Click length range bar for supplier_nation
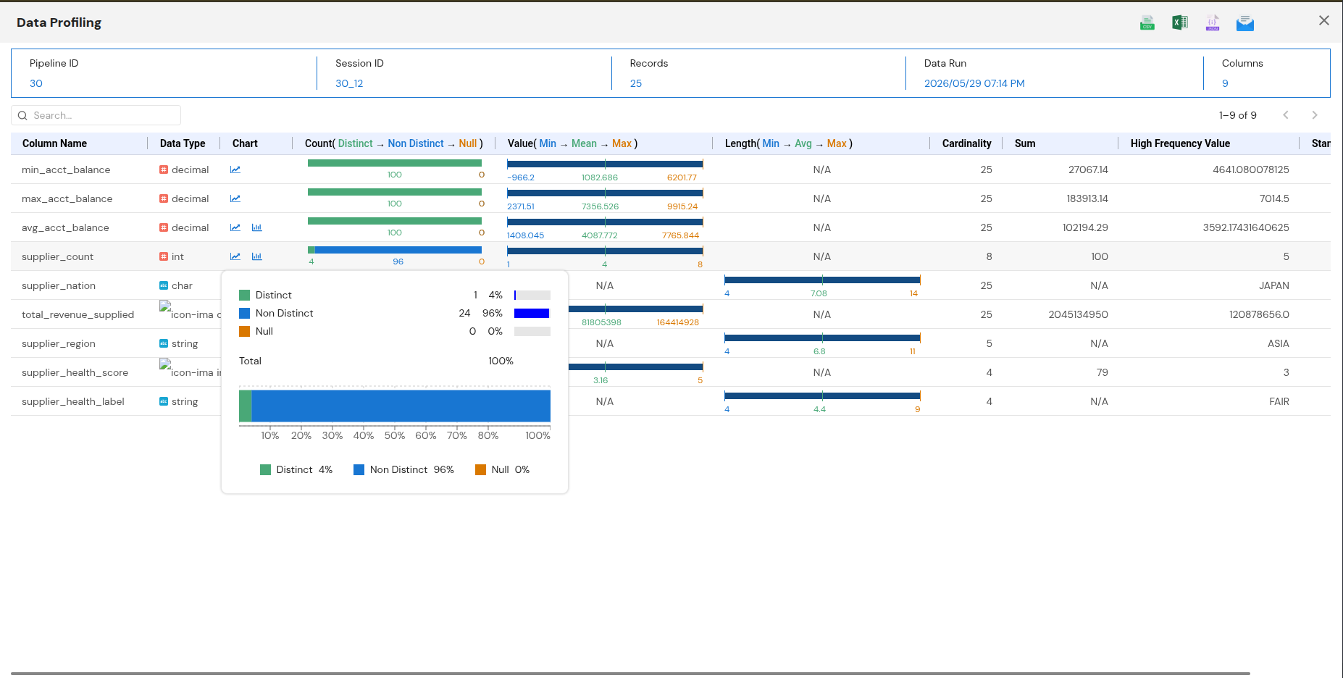The width and height of the screenshot is (1343, 678). pyautogui.click(x=822, y=280)
